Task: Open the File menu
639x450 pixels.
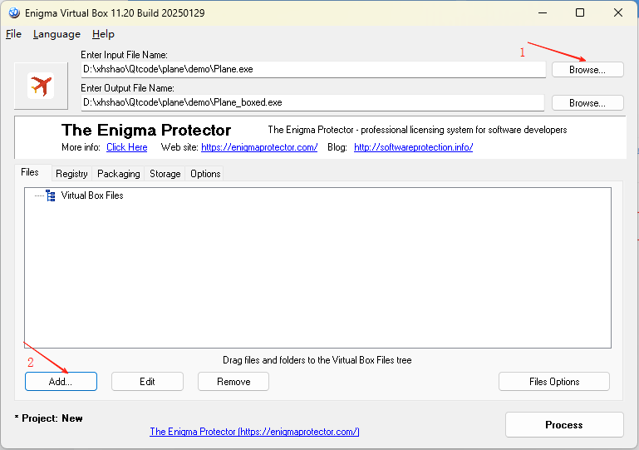Action: (x=13, y=34)
